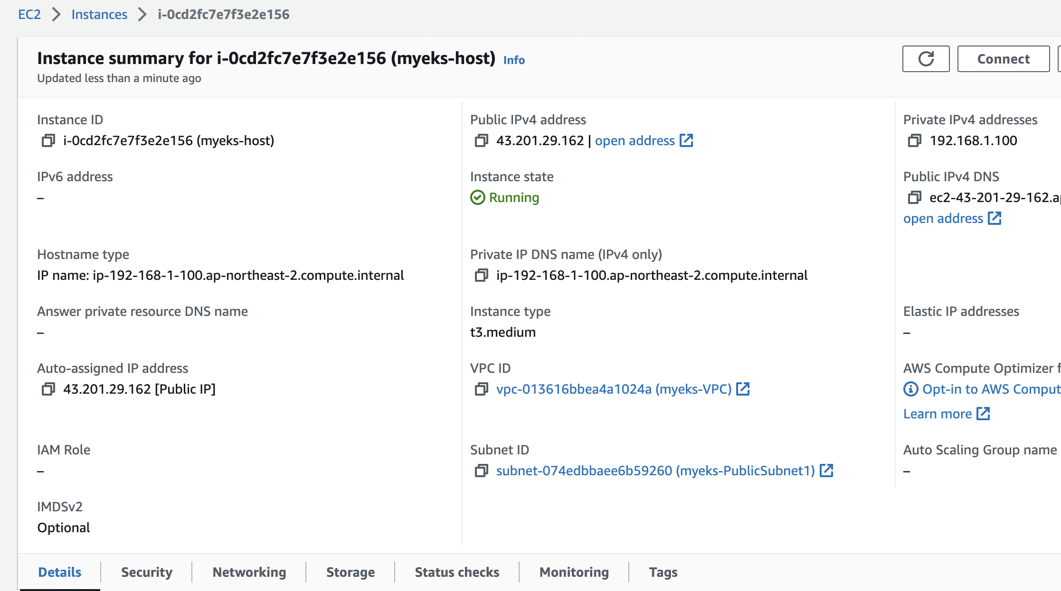Image resolution: width=1061 pixels, height=591 pixels.
Task: Click the Updated less than a minute ago text
Action: [x=119, y=78]
